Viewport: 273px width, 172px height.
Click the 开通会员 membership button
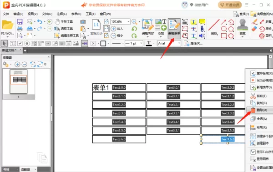coord(230,5)
